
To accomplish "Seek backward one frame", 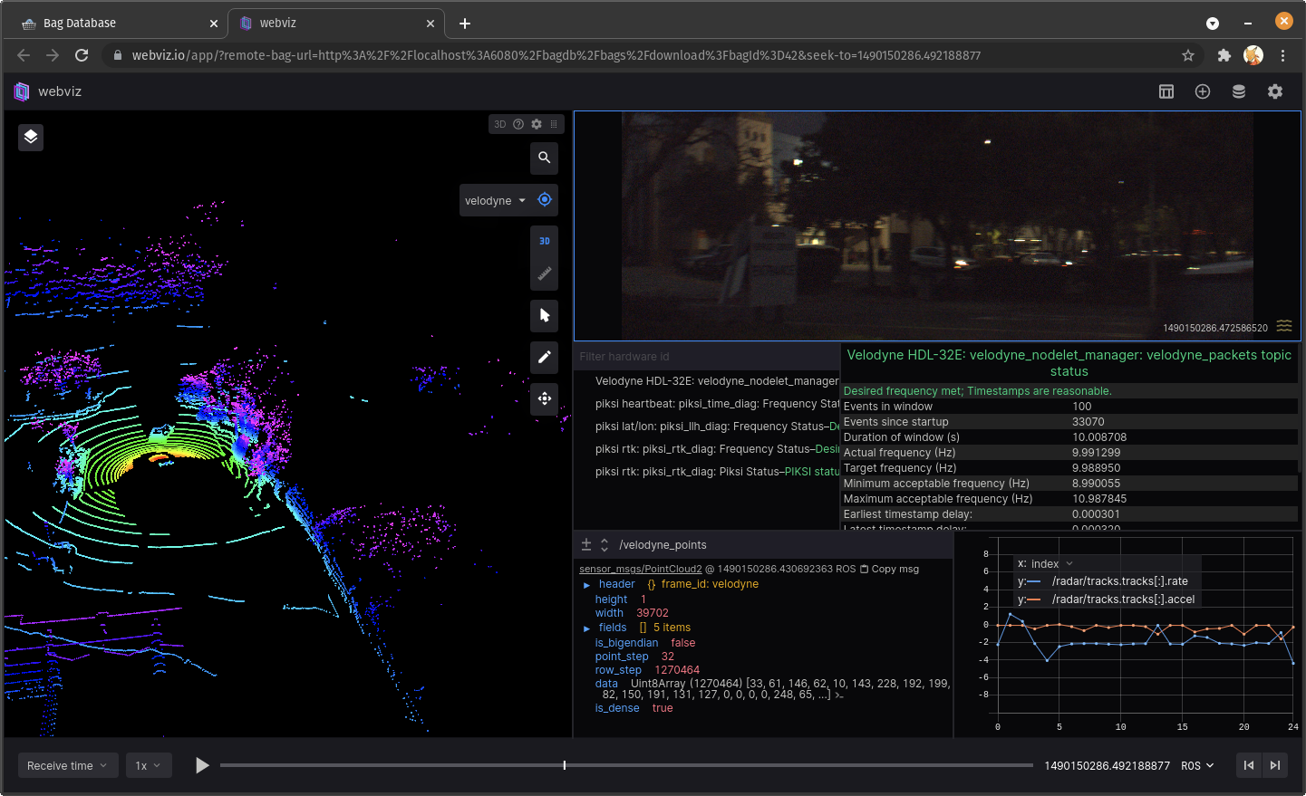I will (x=1249, y=765).
